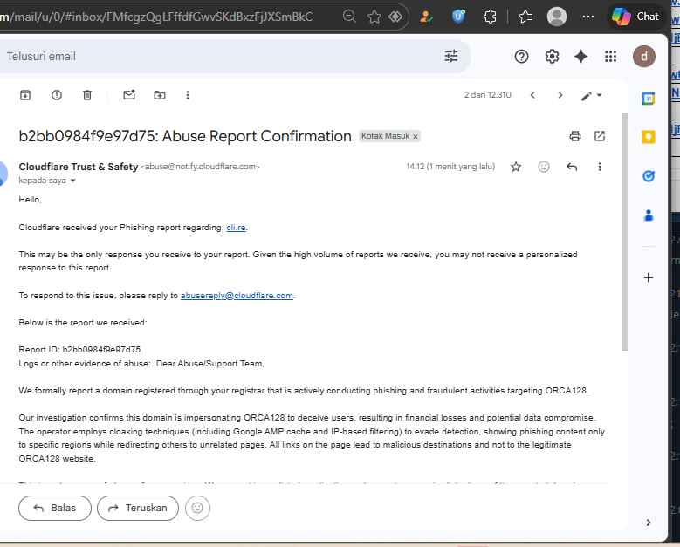Open the Gemini sparkle assistant
The width and height of the screenshot is (680, 547).
pyautogui.click(x=580, y=57)
